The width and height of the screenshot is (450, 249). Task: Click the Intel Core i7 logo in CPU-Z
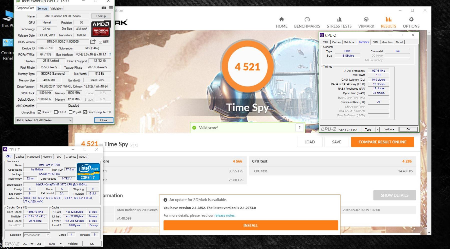coord(88,172)
